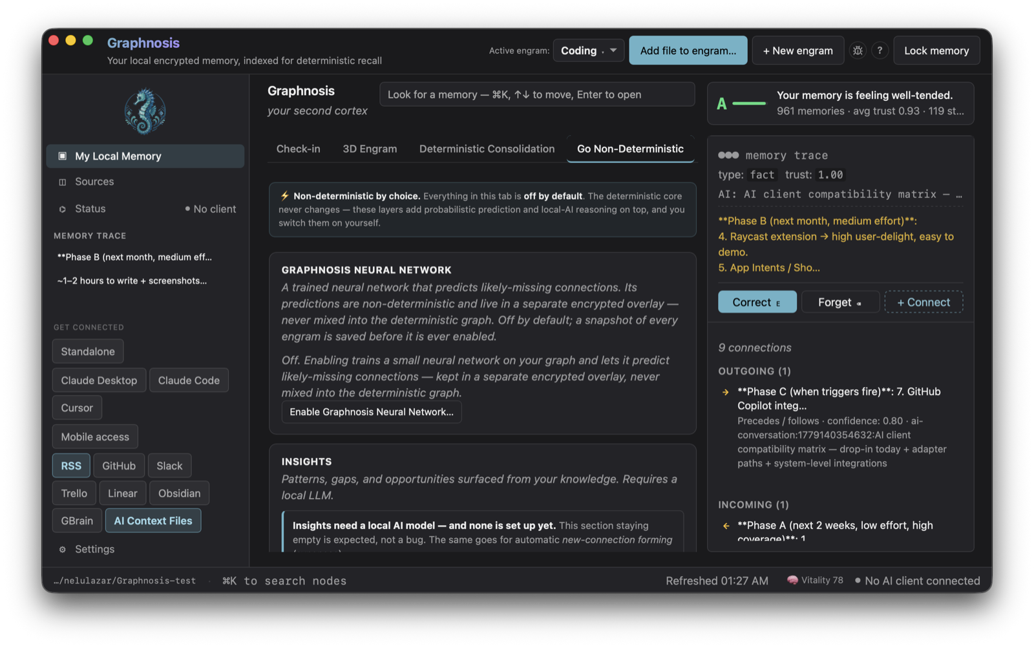Open Settings in the sidebar
Image resolution: width=1034 pixels, height=648 pixels.
point(145,549)
